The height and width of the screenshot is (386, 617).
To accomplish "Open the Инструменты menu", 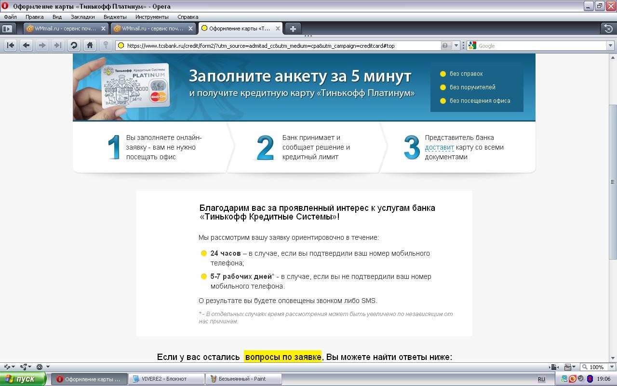I will pos(152,17).
